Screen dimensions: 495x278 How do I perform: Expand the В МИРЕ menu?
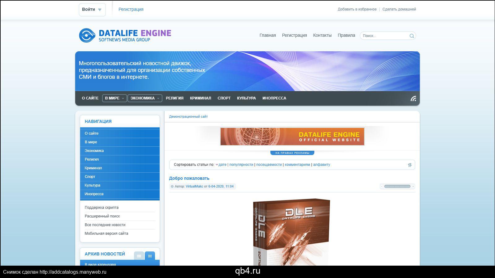tap(114, 98)
